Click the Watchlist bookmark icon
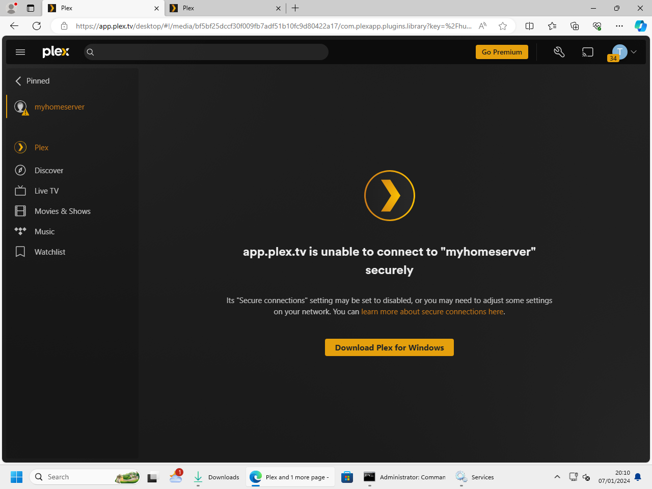Screen dimensions: 652x489 [20, 252]
